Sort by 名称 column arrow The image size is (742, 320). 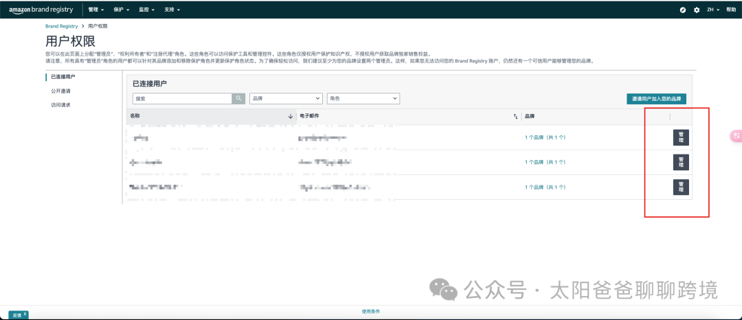(291, 116)
